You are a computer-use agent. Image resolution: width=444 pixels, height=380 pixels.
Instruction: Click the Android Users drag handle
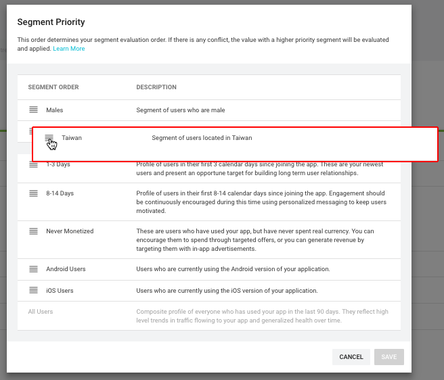33,269
